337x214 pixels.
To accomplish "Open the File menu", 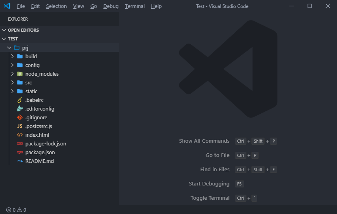I will (21, 6).
